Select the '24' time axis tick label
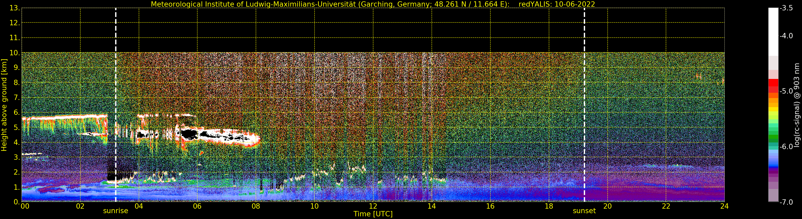802x219 pixels. point(724,206)
